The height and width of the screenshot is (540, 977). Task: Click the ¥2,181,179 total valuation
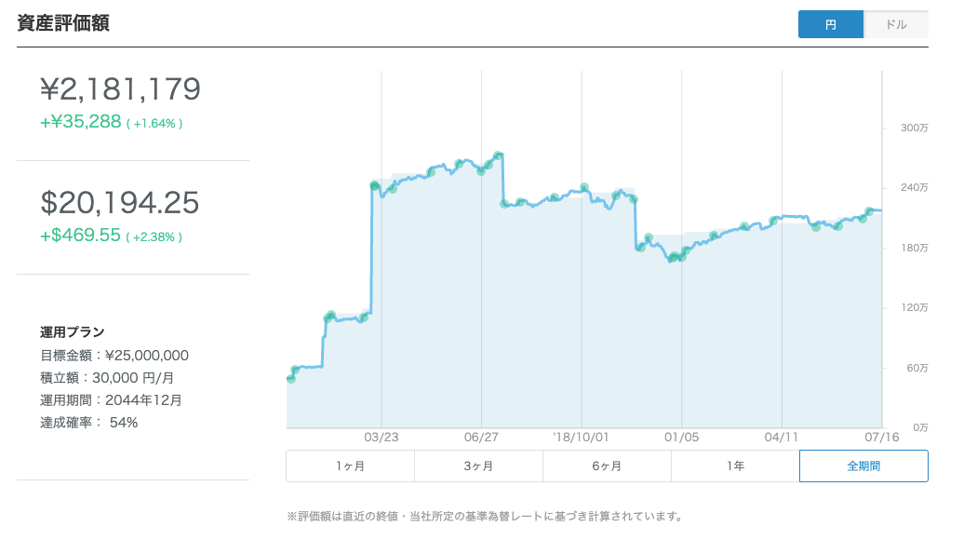coord(120,89)
